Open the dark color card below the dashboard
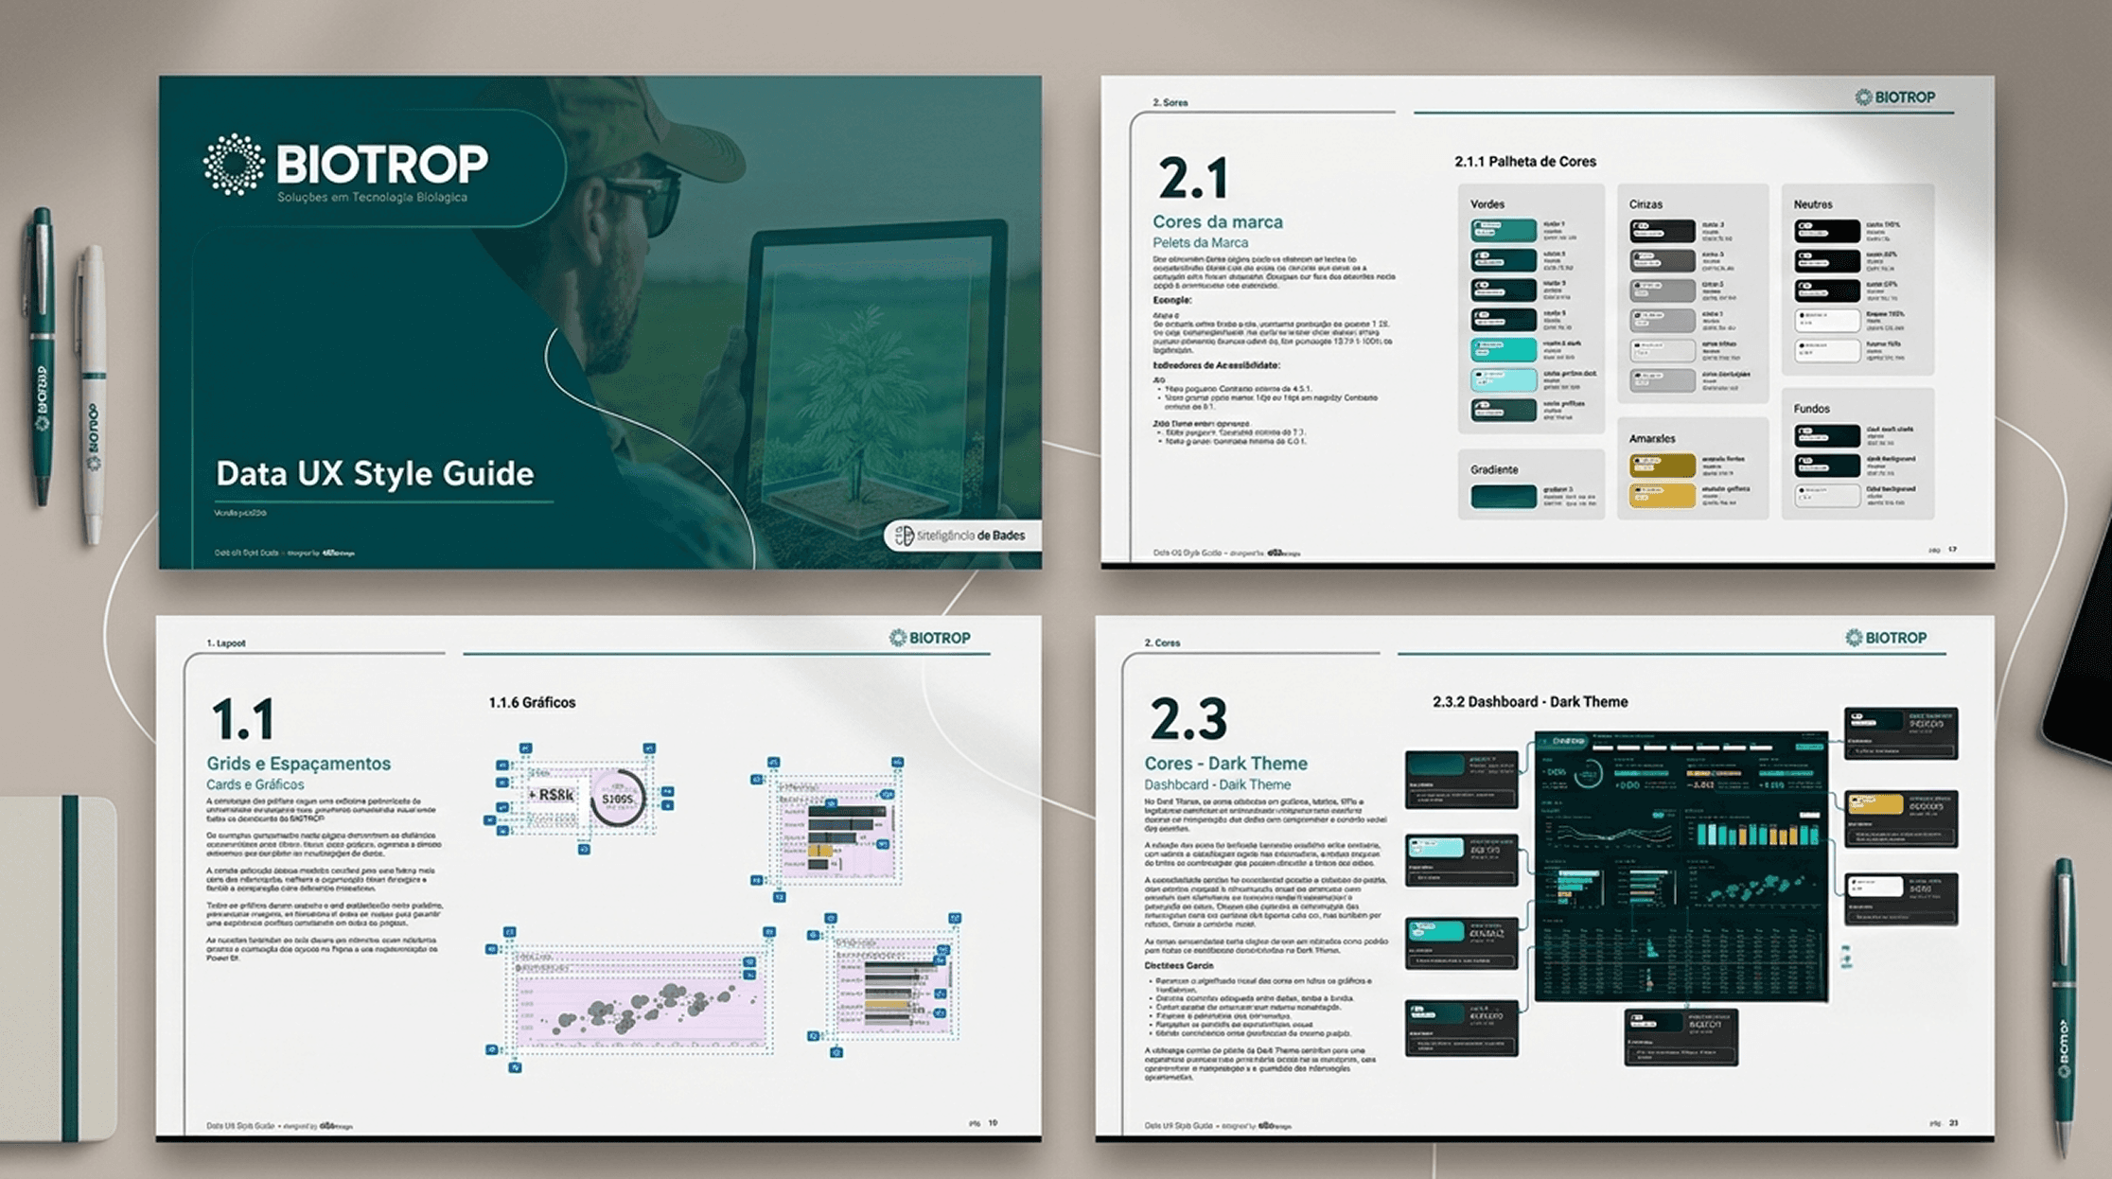The width and height of the screenshot is (2112, 1179). click(1681, 1037)
